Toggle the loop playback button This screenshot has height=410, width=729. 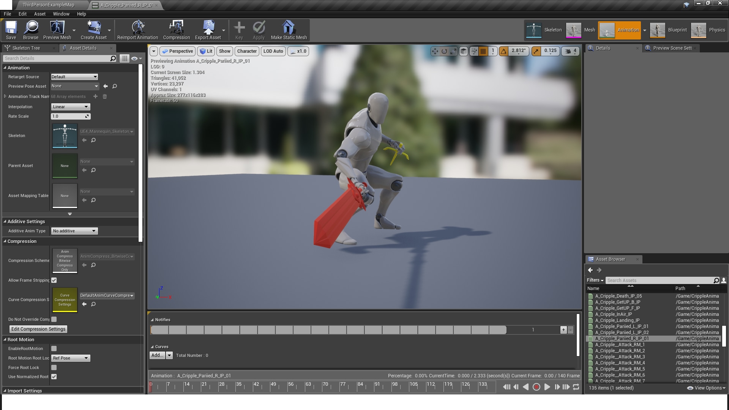point(576,387)
